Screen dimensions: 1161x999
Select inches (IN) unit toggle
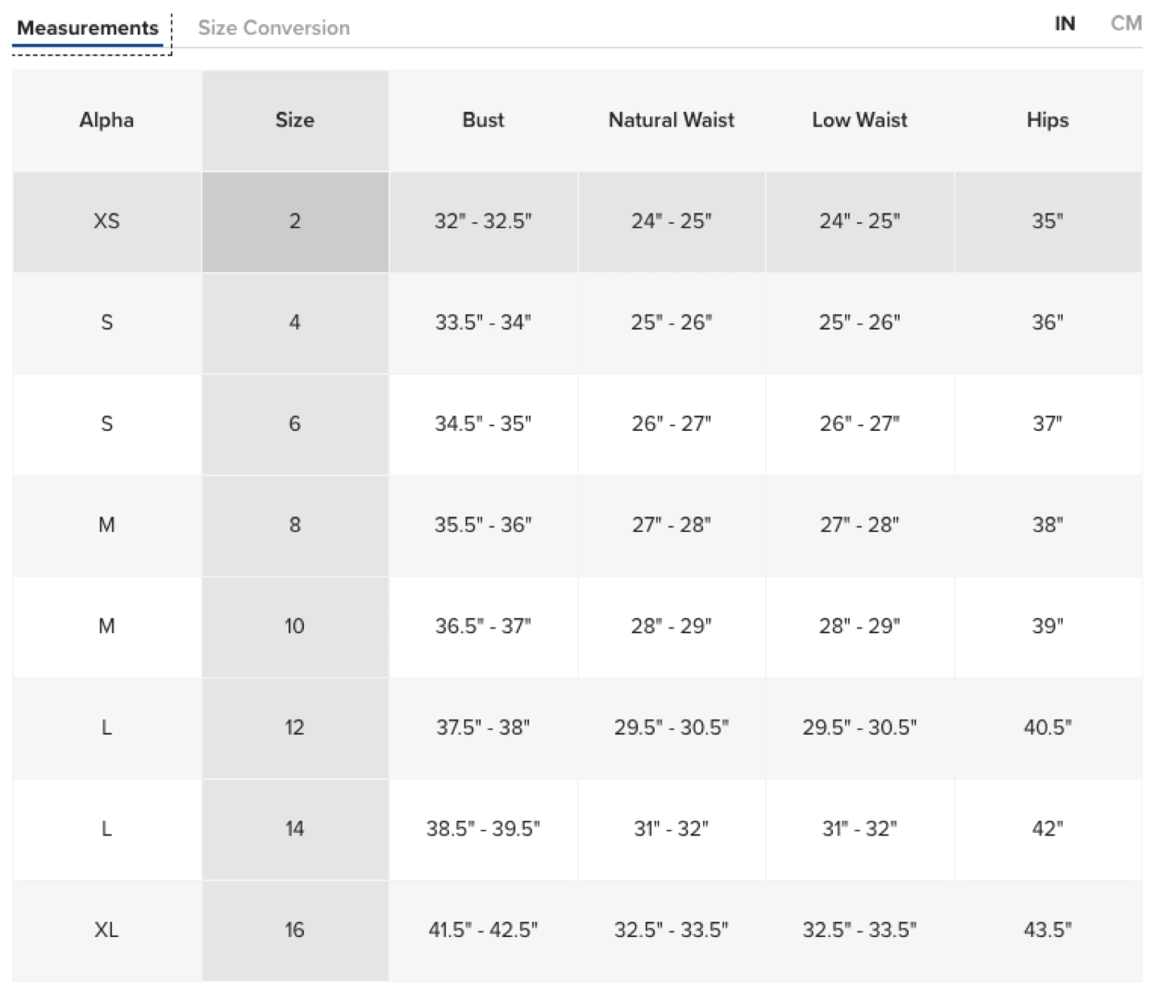[x=1064, y=24]
